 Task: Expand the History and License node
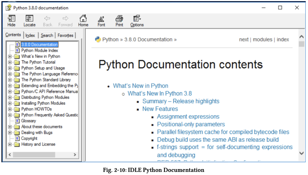tap(10, 144)
